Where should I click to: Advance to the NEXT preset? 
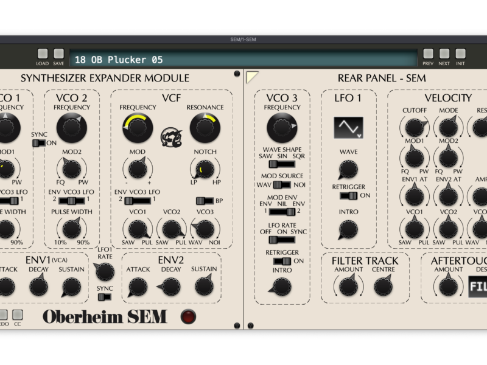(x=444, y=54)
